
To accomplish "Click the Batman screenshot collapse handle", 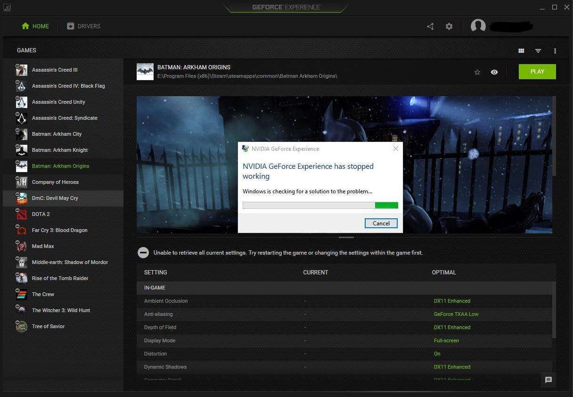I will [346, 237].
